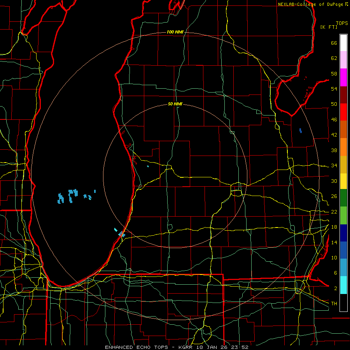The width and height of the screenshot is (350, 350).
Task: Click the 14 legend value
Action: coord(334,242)
